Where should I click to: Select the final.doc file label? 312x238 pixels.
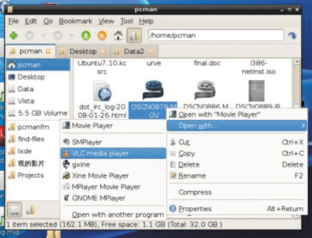point(207,63)
